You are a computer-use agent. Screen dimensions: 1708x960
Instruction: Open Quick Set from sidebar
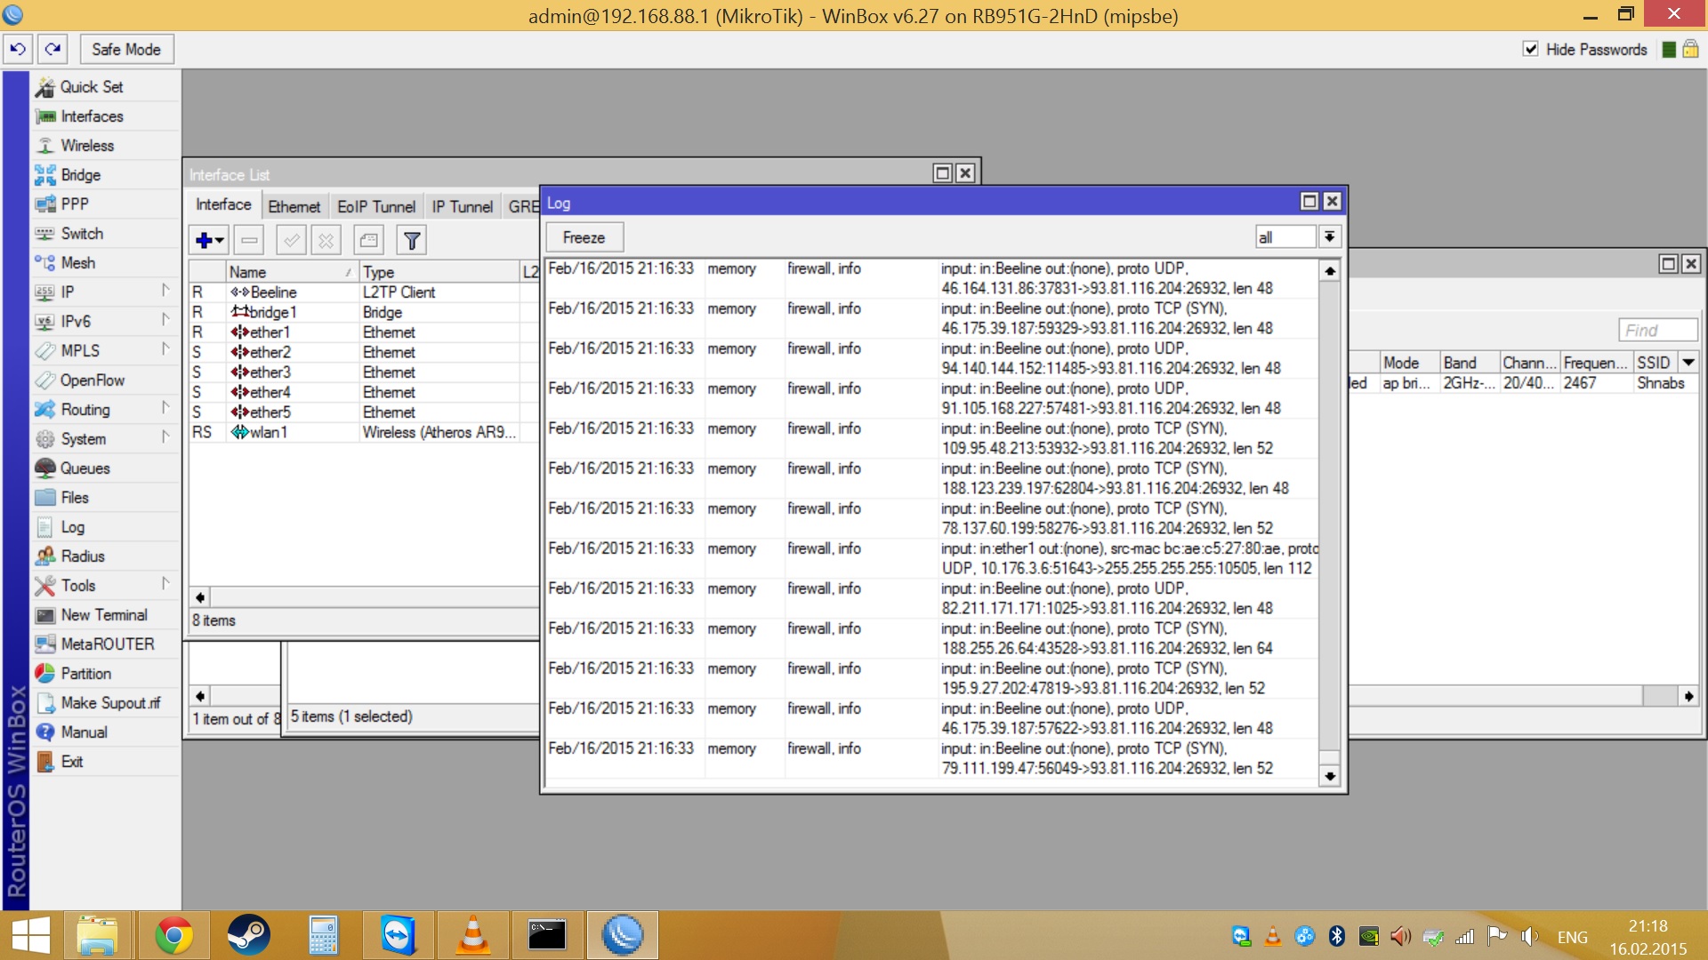(92, 87)
